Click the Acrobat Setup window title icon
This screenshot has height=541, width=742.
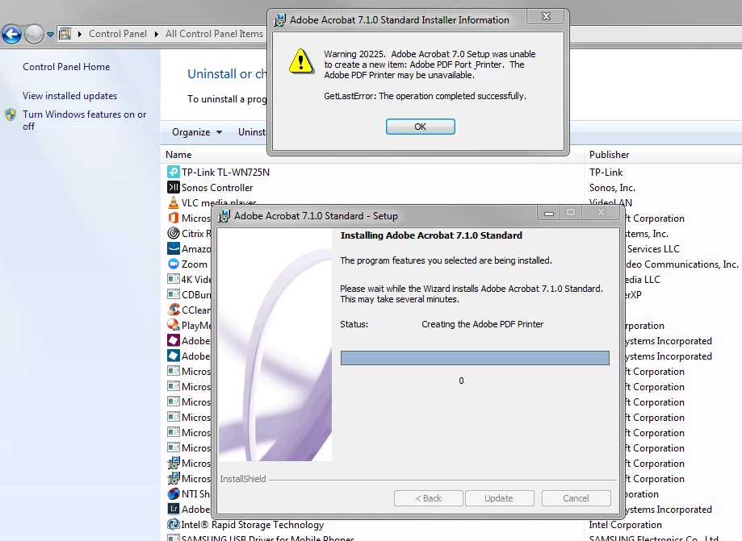tap(224, 216)
